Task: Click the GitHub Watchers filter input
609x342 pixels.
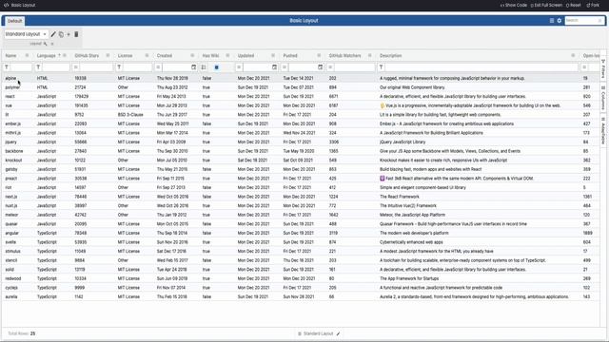Action: coord(354,67)
